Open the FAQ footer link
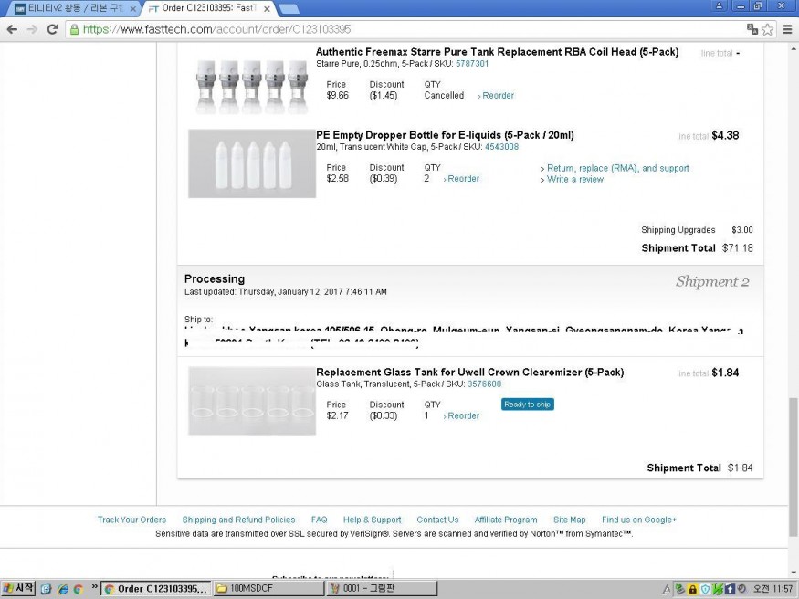 (x=319, y=520)
